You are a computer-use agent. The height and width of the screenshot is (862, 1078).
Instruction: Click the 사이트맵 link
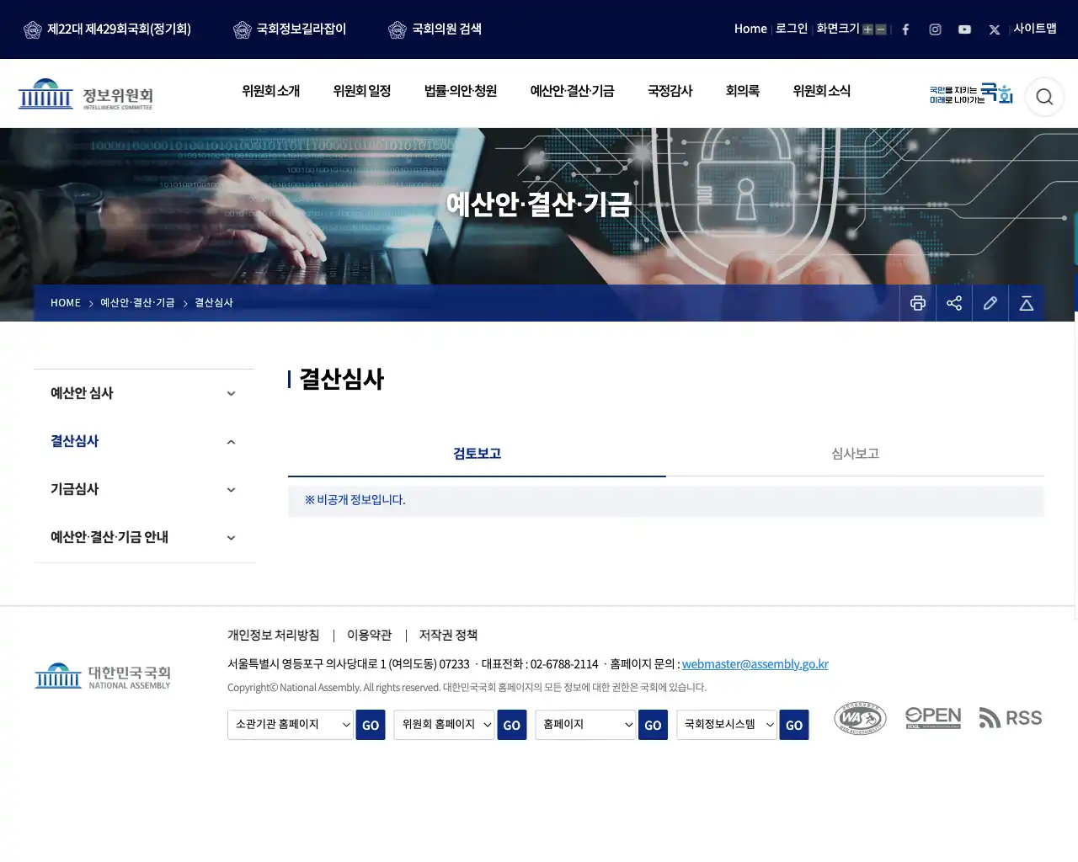tap(1035, 29)
